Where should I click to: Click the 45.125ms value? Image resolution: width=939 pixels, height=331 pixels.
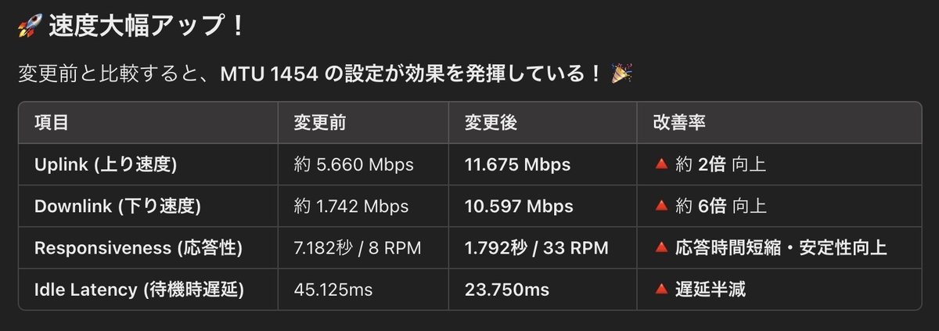tap(333, 290)
